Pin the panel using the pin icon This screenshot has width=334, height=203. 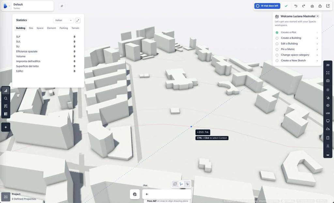62,6
